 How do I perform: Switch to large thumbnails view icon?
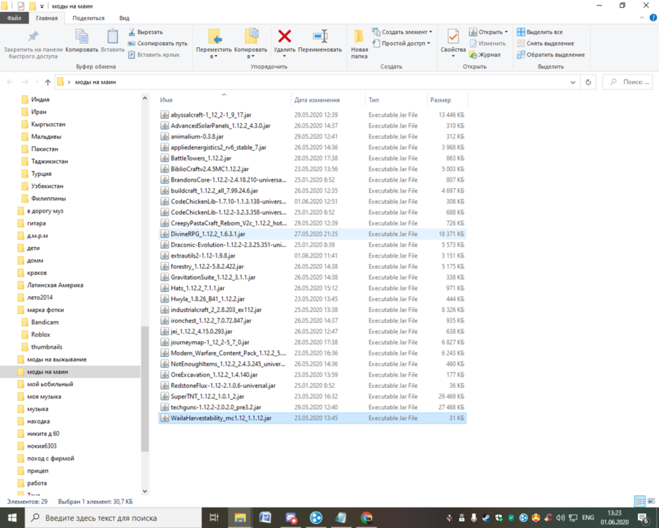651,501
